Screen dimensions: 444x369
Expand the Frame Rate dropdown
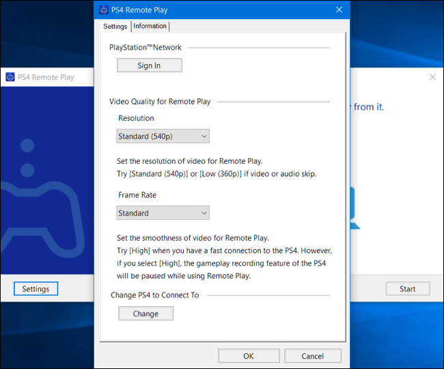click(x=163, y=213)
